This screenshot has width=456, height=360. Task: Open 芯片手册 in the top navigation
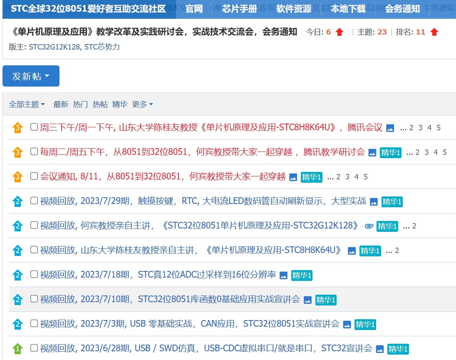pyautogui.click(x=239, y=9)
